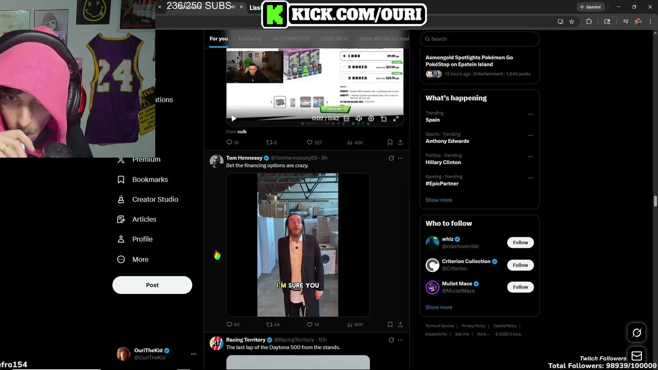658x370 pixels.
Task: Open Grok icon on Racing Territory's post
Action: (x=391, y=340)
